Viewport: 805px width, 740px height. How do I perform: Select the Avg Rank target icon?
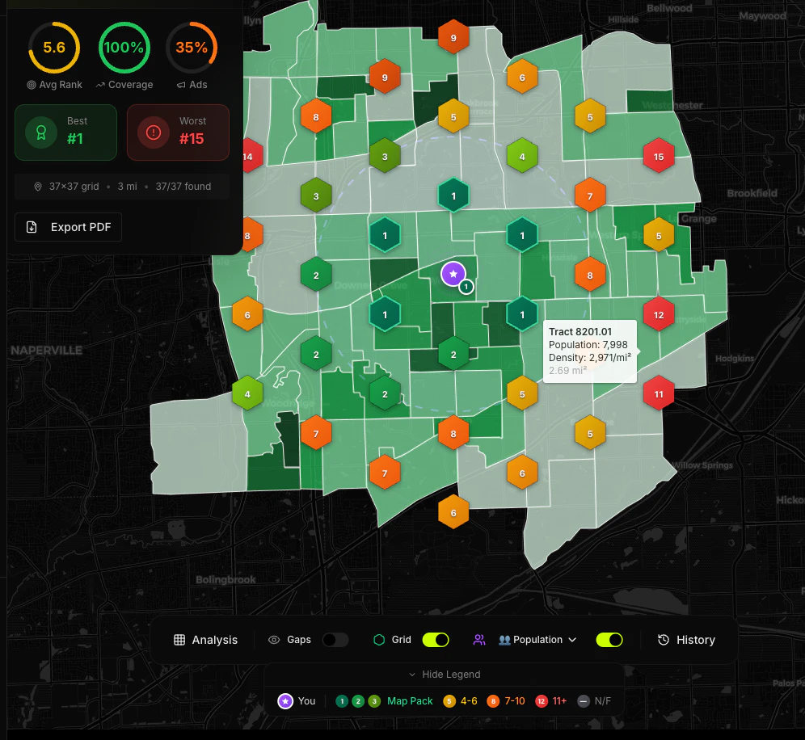(32, 85)
